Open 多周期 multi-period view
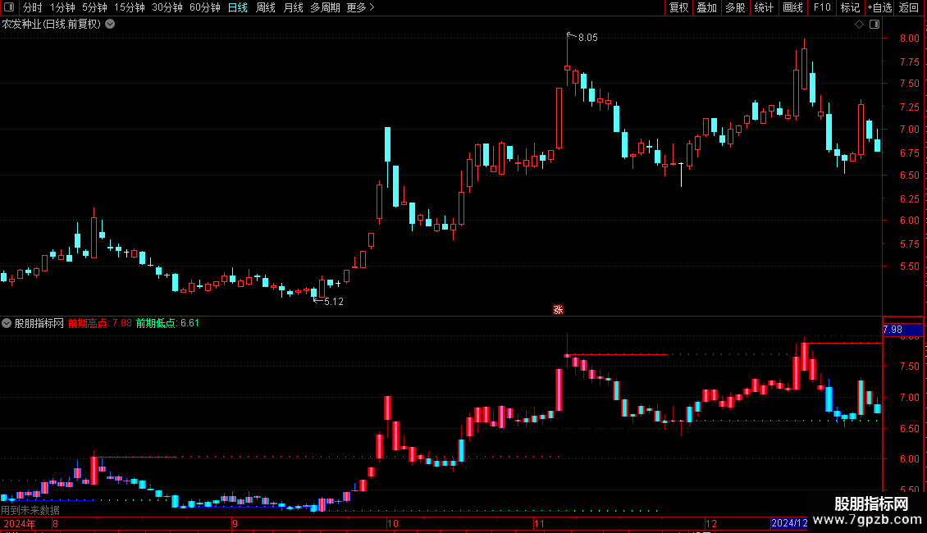This screenshot has height=533, width=927. [325, 7]
